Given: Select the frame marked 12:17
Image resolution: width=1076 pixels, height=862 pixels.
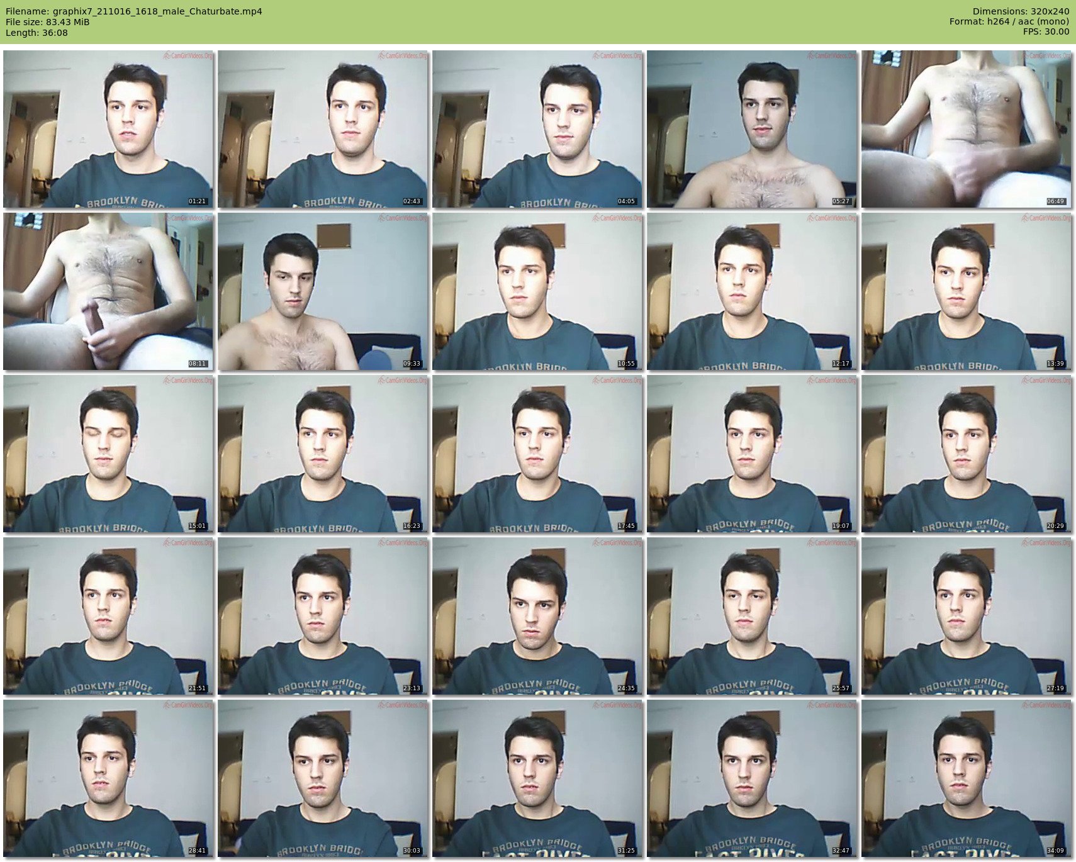Looking at the screenshot, I should pos(752,291).
